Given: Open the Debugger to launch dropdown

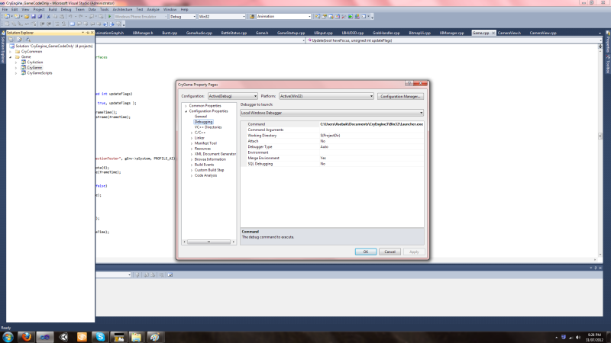Looking at the screenshot, I should click(x=332, y=113).
